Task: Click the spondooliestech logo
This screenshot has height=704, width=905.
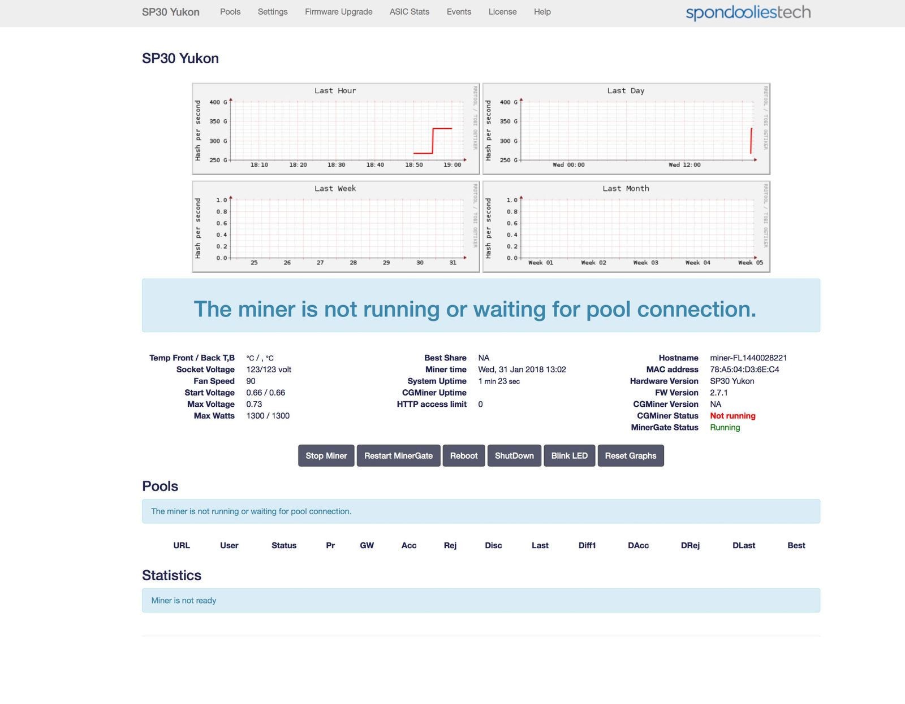Action: [x=748, y=12]
